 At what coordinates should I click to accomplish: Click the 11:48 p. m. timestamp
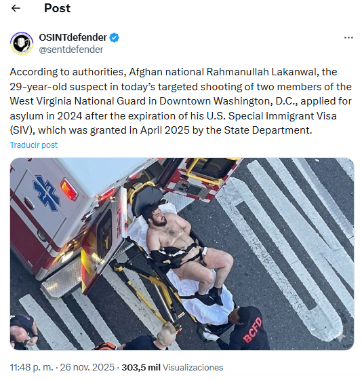pos(31,367)
